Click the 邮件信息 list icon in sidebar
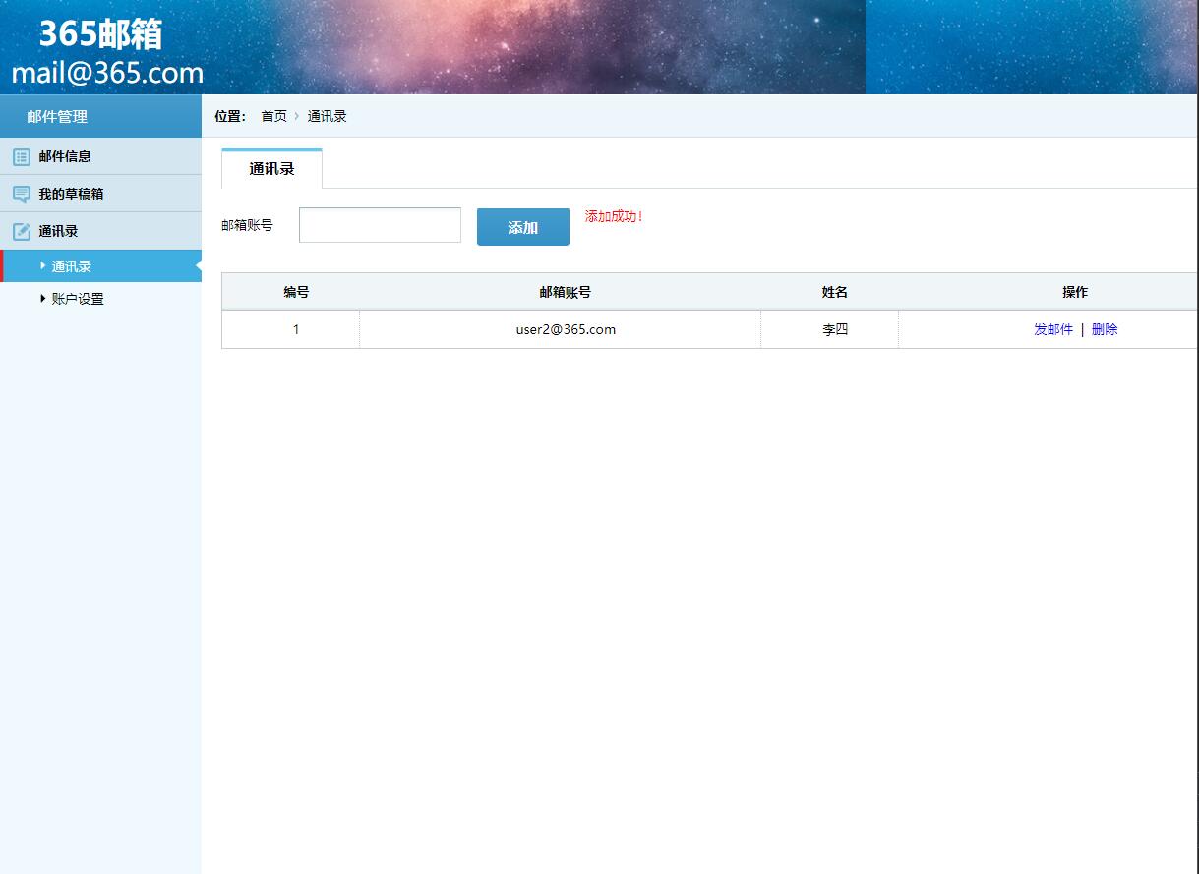 21,155
